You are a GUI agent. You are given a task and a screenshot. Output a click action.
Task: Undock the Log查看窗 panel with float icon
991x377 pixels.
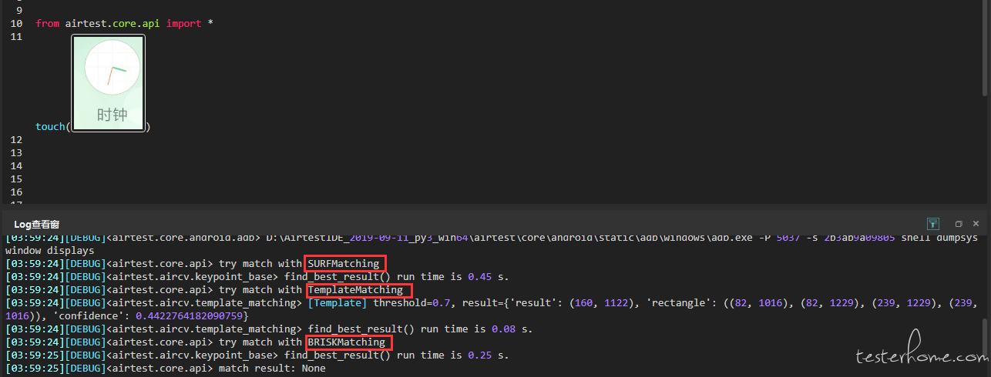tap(959, 224)
